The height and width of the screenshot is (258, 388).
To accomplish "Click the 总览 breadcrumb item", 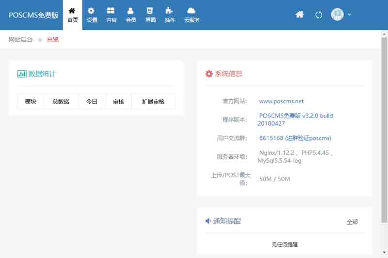I will (x=53, y=40).
